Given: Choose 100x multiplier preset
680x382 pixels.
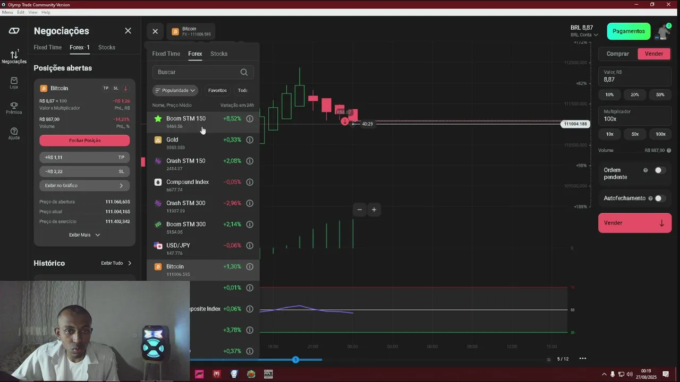Looking at the screenshot, I should (x=660, y=134).
